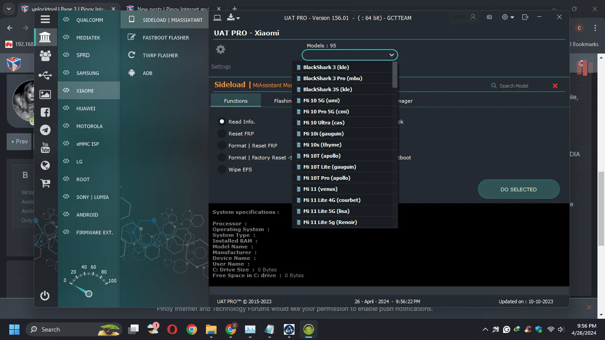
Task: Open Windows Start menu
Action: click(x=14, y=329)
